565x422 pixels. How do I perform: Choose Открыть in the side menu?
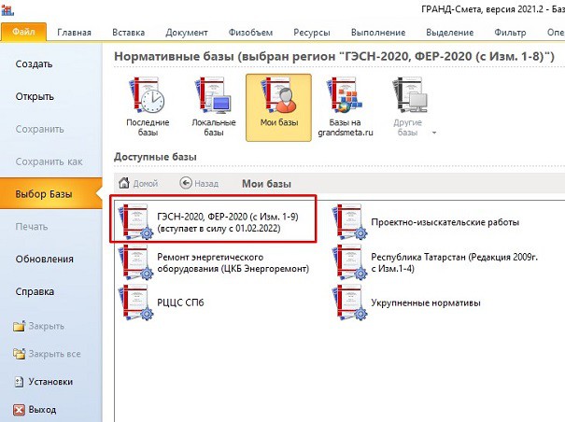pyautogui.click(x=35, y=96)
